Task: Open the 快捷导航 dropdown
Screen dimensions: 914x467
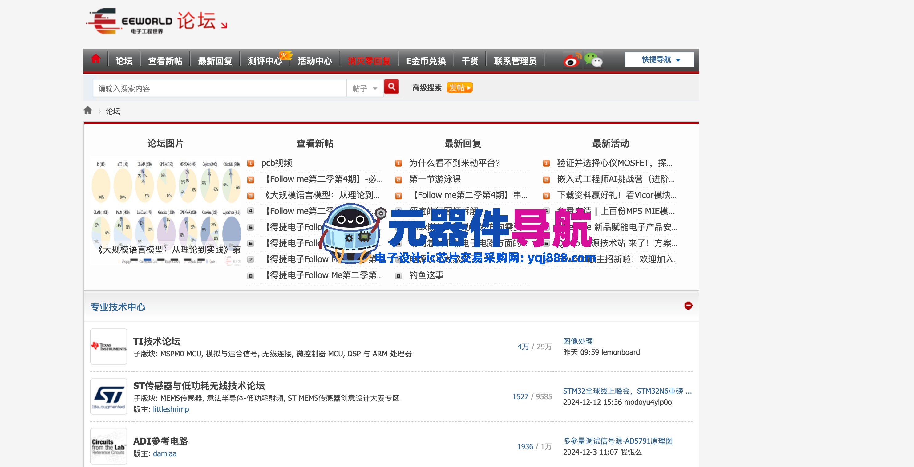Action: [659, 60]
